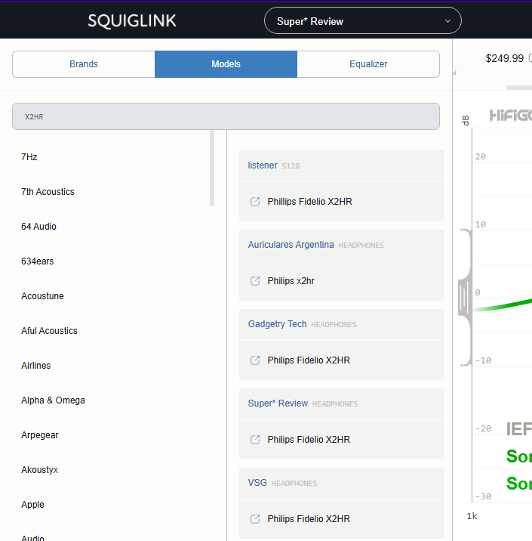Grab the graph vertical scale handle
The height and width of the screenshot is (541, 532).
click(x=465, y=298)
